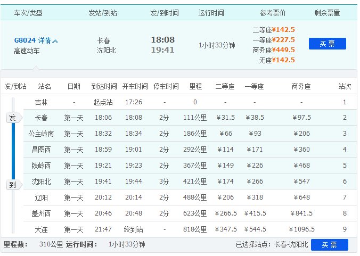Viewport: 360px width, 256px height.
Task: Click the 买票 button in top row
Action: click(x=327, y=44)
